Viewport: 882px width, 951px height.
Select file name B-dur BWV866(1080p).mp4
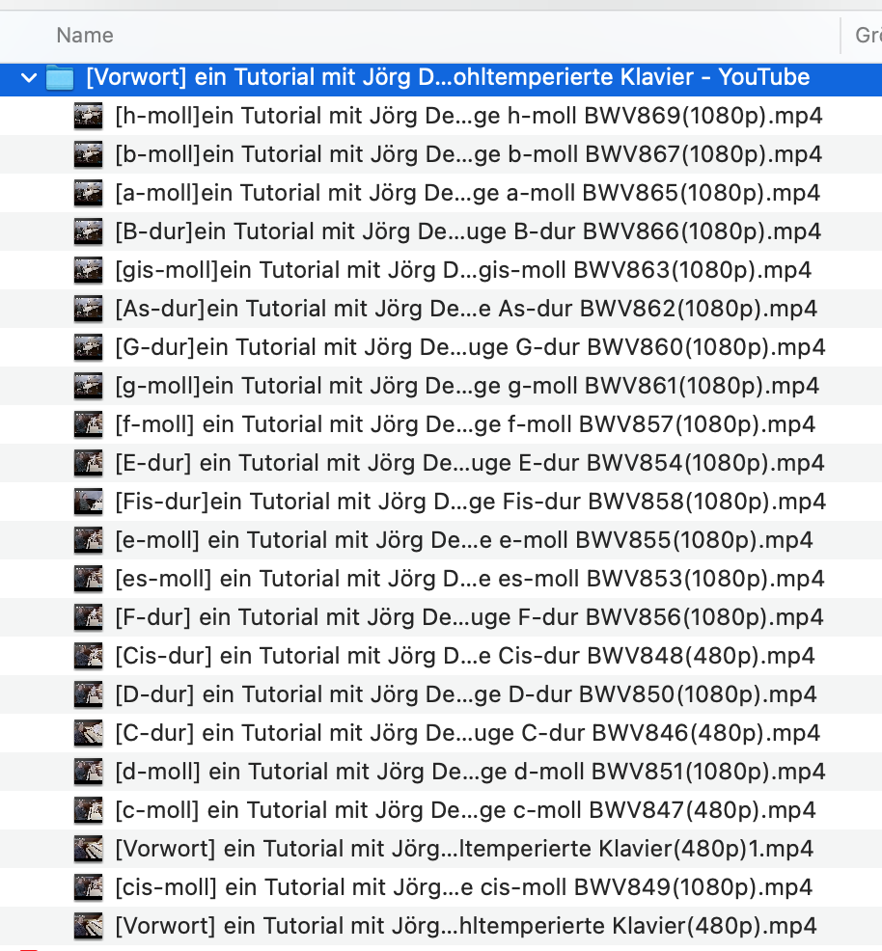coord(468,231)
